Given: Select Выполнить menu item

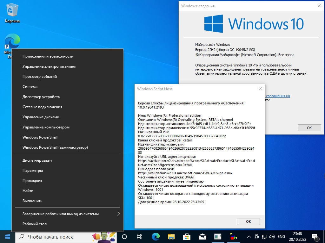Looking at the screenshot, I should 67,201.
